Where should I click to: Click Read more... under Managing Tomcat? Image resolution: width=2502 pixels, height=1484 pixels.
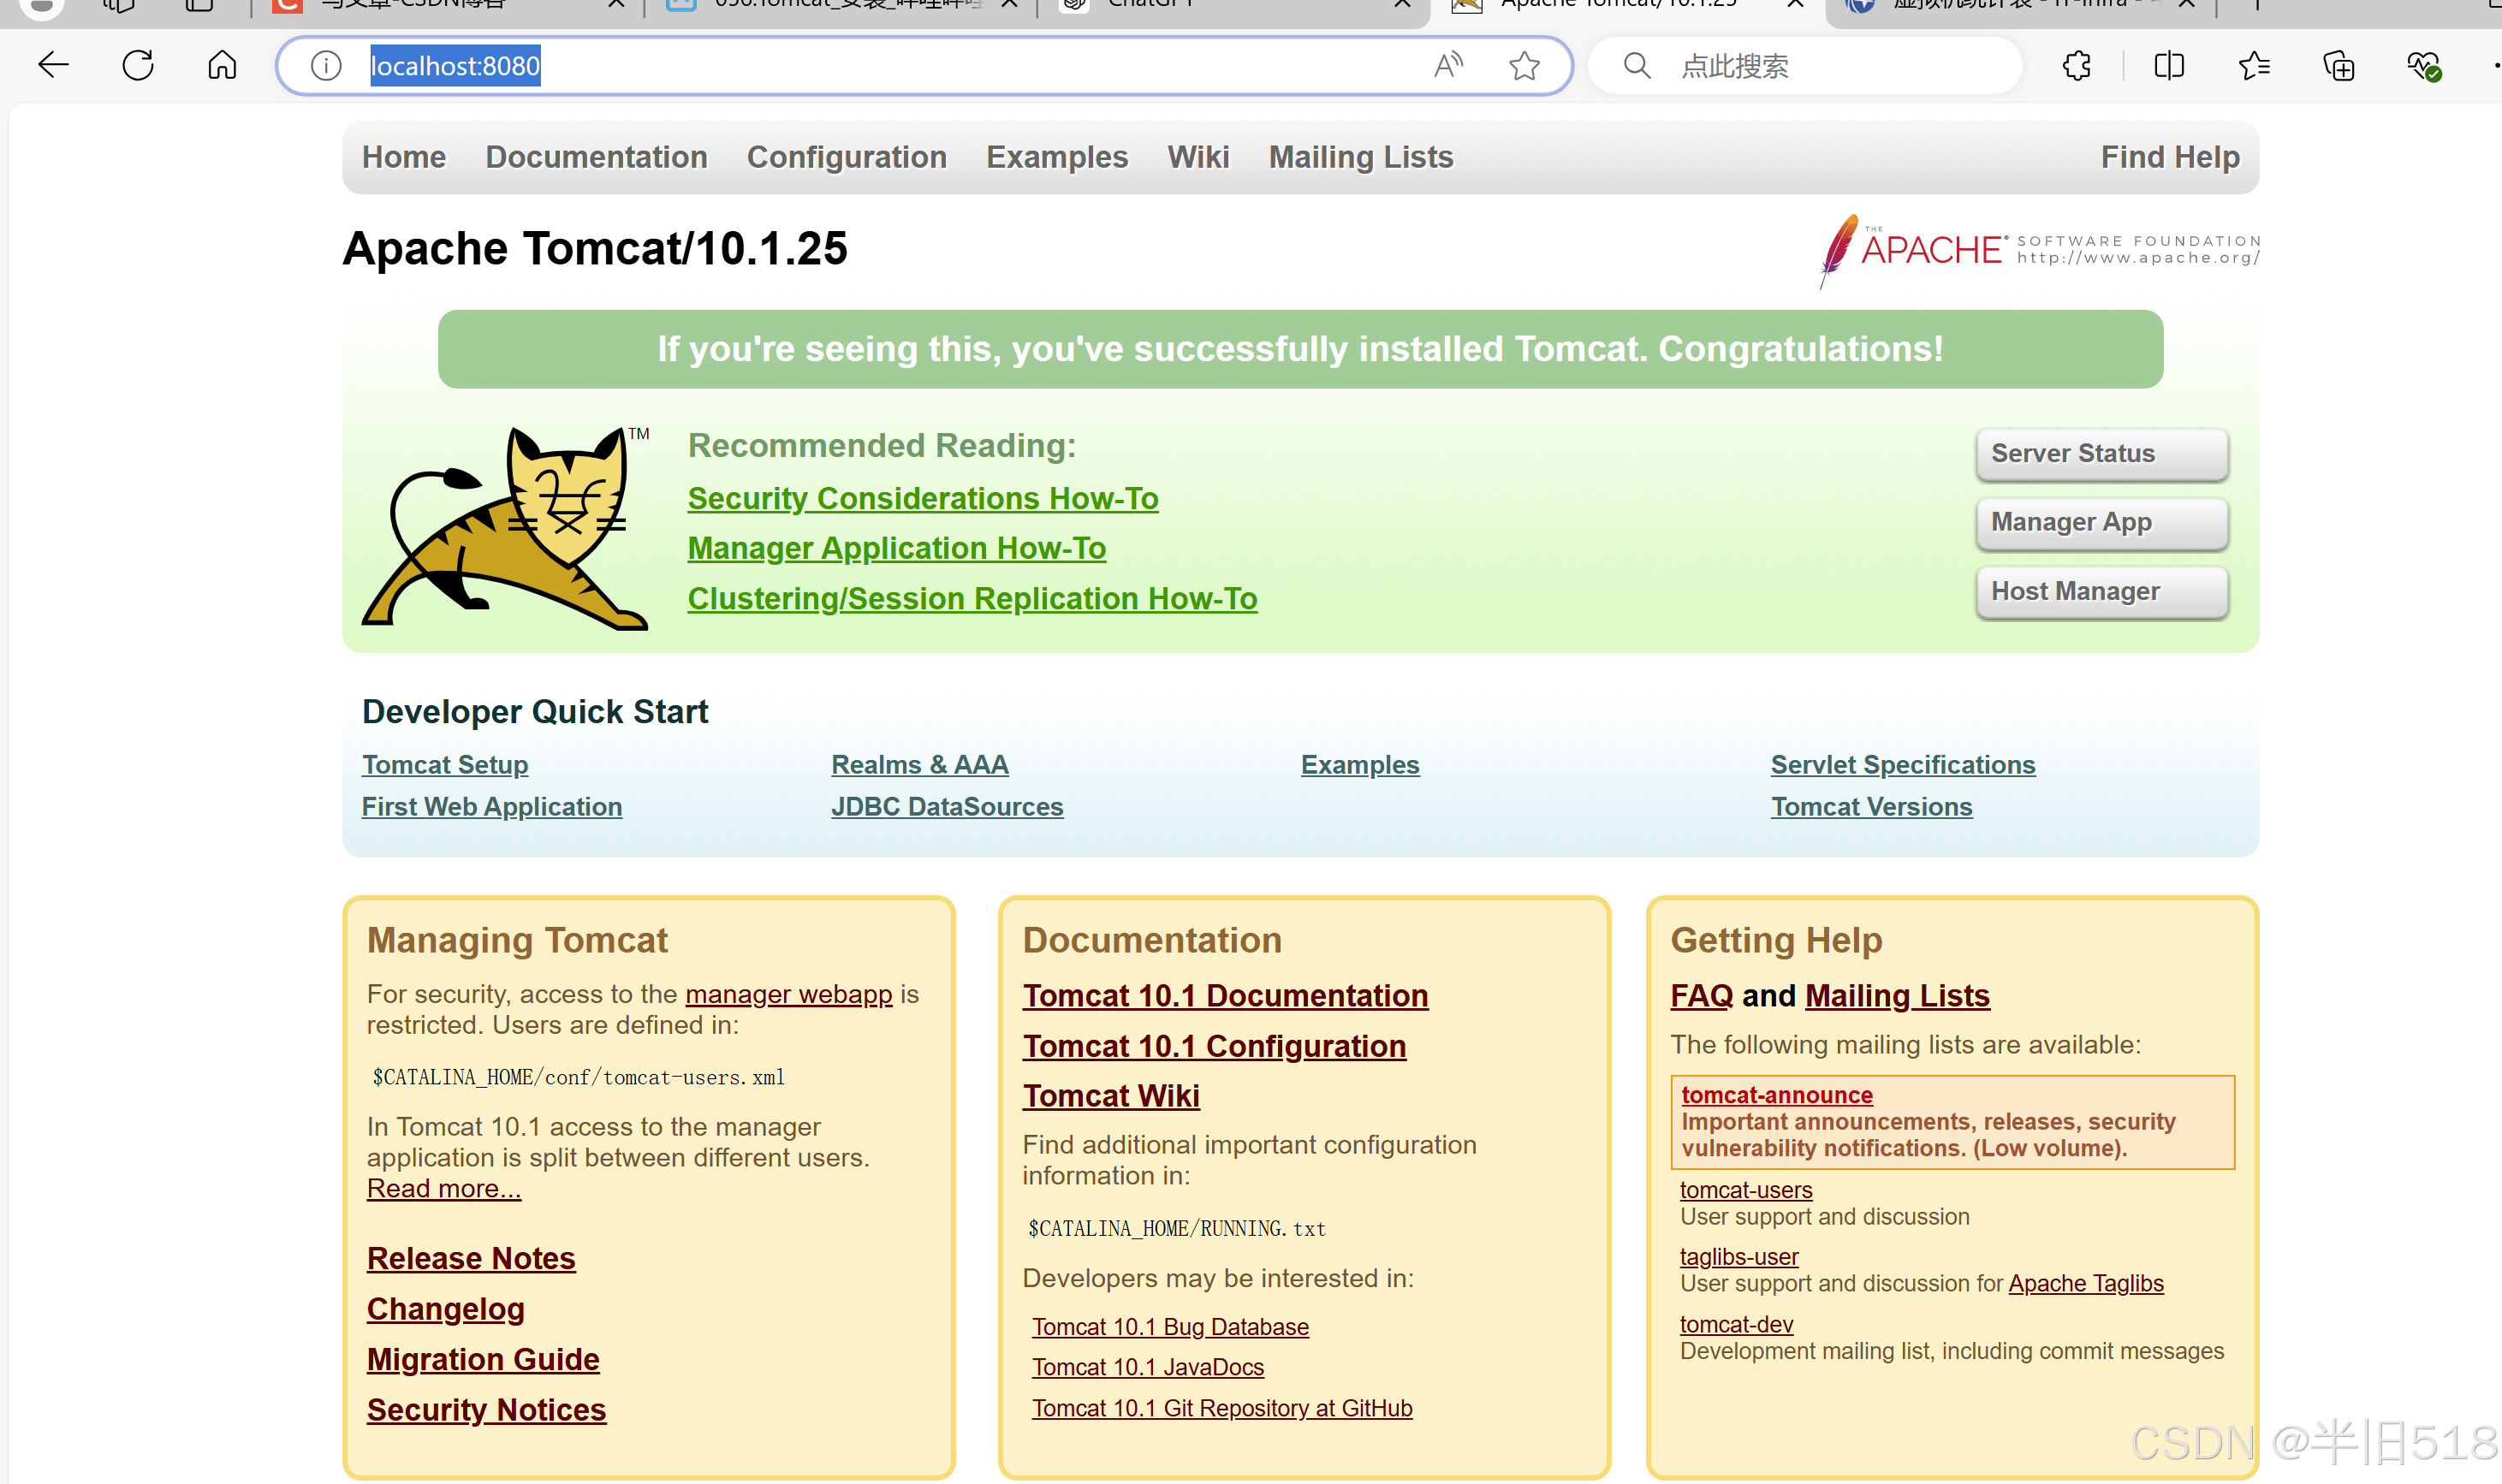[x=444, y=1188]
